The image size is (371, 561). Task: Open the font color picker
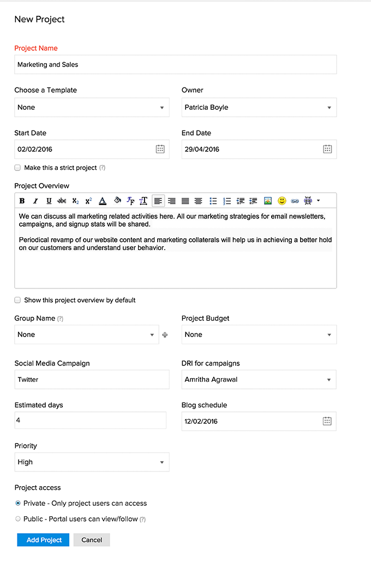(102, 201)
